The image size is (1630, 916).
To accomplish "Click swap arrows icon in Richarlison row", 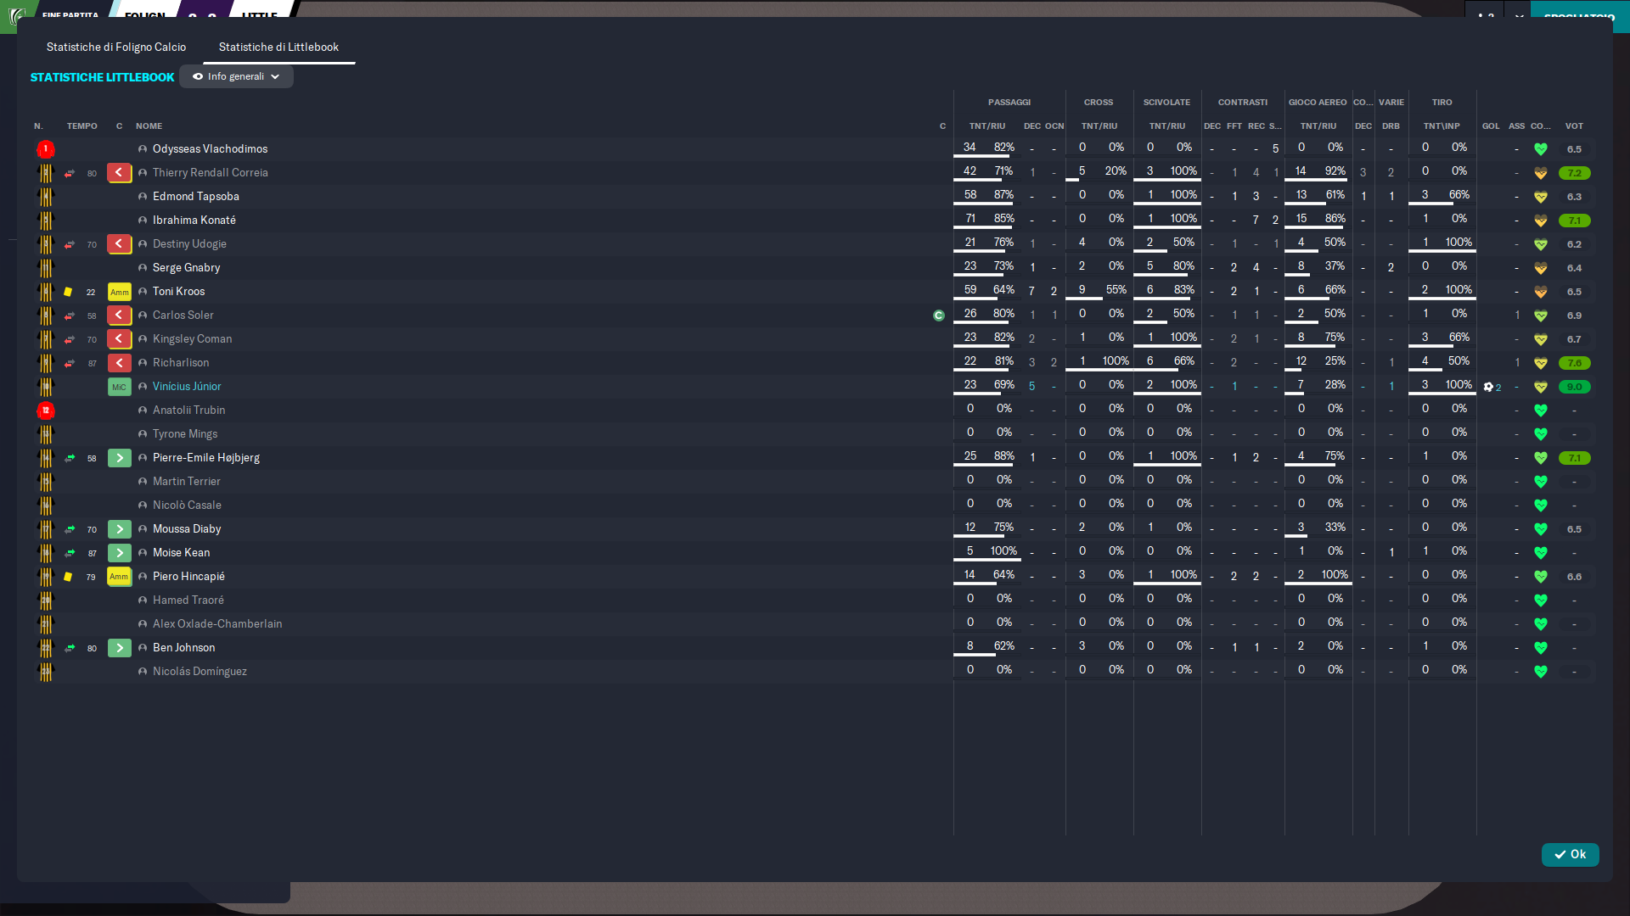I will pyautogui.click(x=70, y=363).
